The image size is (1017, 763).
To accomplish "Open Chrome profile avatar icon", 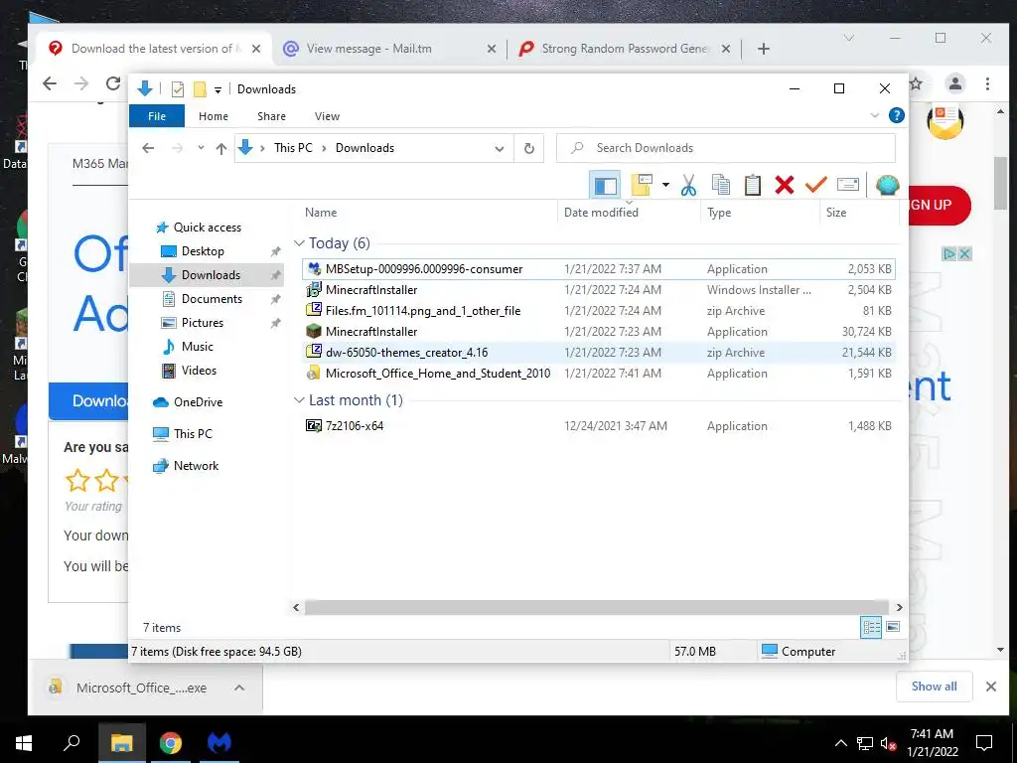I will coord(954,83).
